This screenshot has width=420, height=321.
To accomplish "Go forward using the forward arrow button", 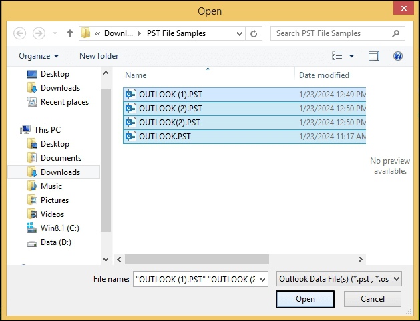I will (39, 33).
